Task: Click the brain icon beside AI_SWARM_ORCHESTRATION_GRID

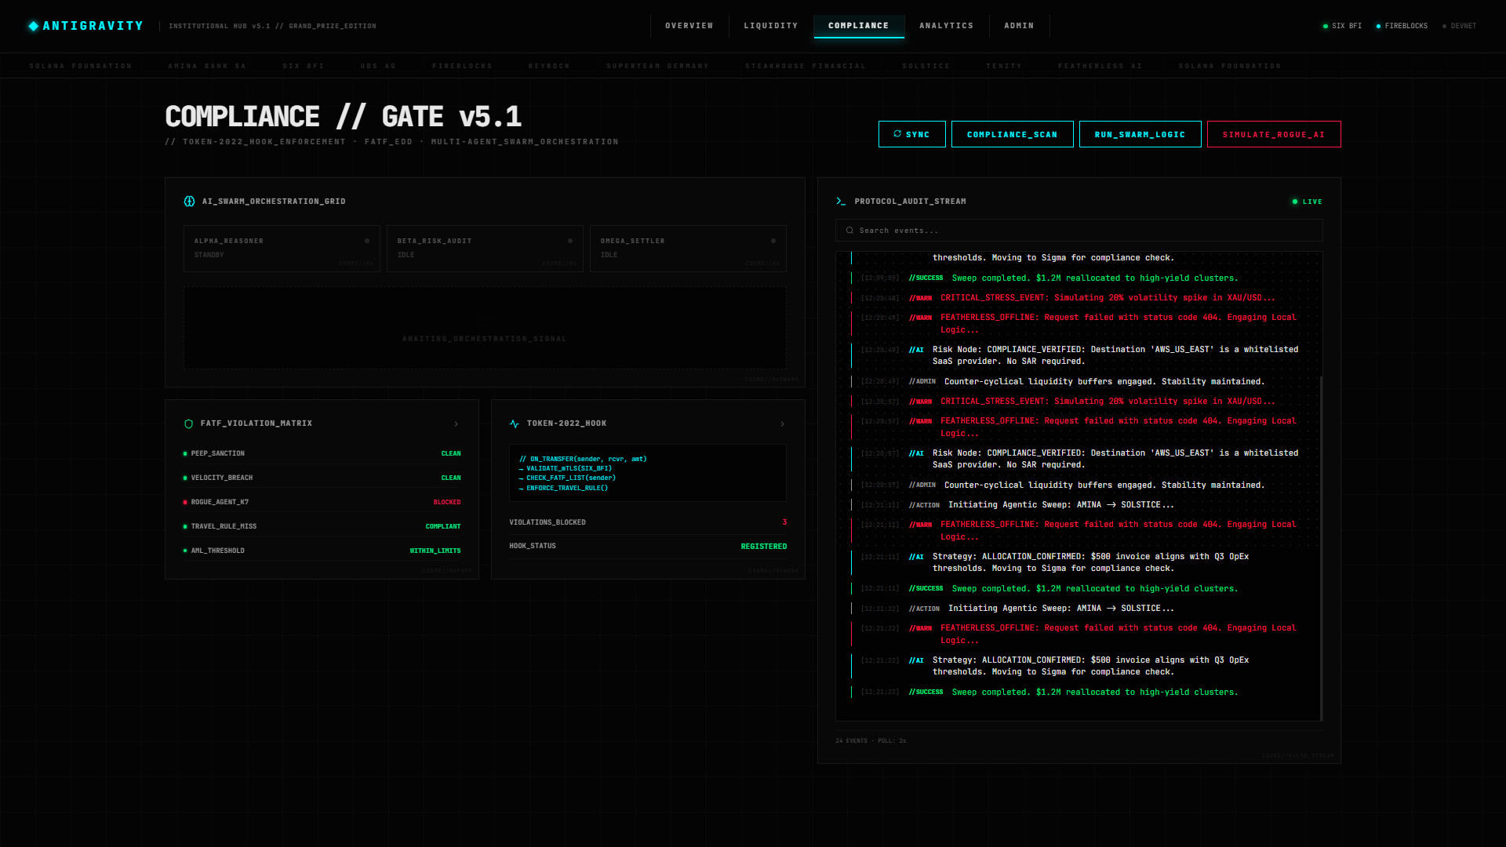Action: pyautogui.click(x=189, y=202)
